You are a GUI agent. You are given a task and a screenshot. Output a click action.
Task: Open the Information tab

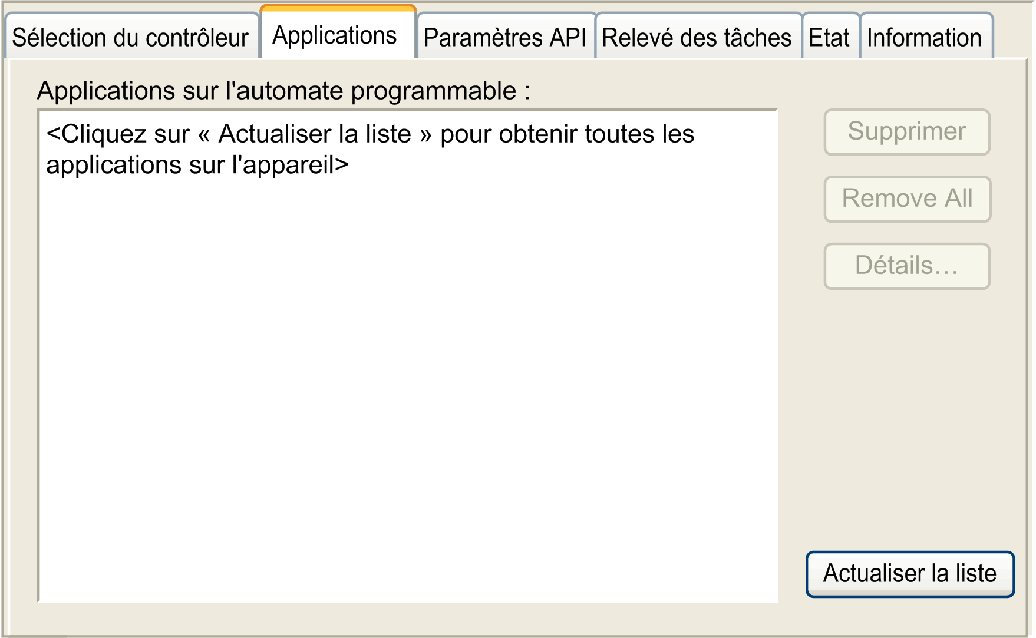(x=926, y=37)
